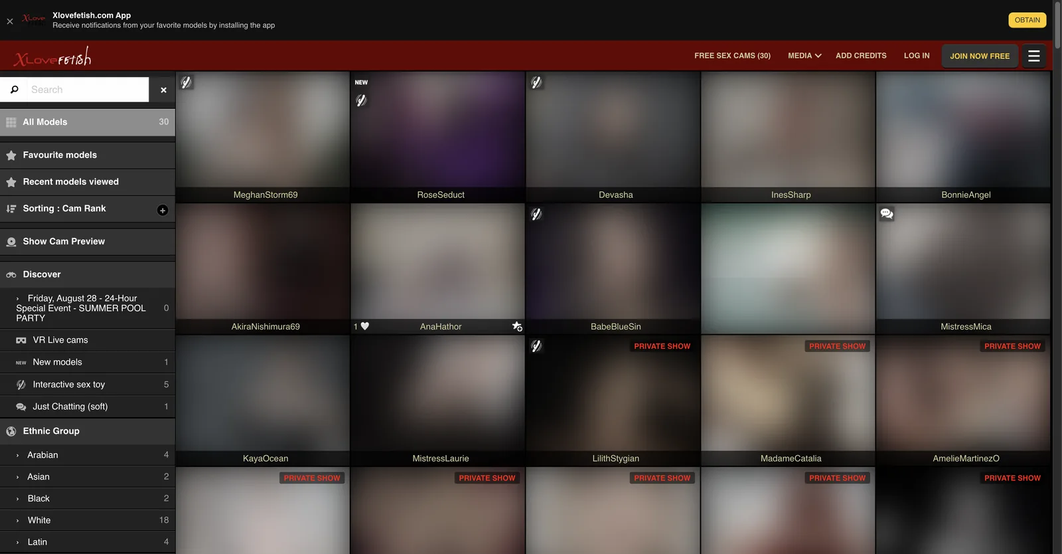Open the hamburger menu icon
The height and width of the screenshot is (554, 1062).
click(x=1033, y=56)
